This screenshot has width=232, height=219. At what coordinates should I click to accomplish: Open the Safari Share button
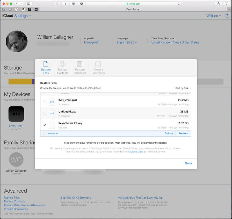[x=218, y=3]
